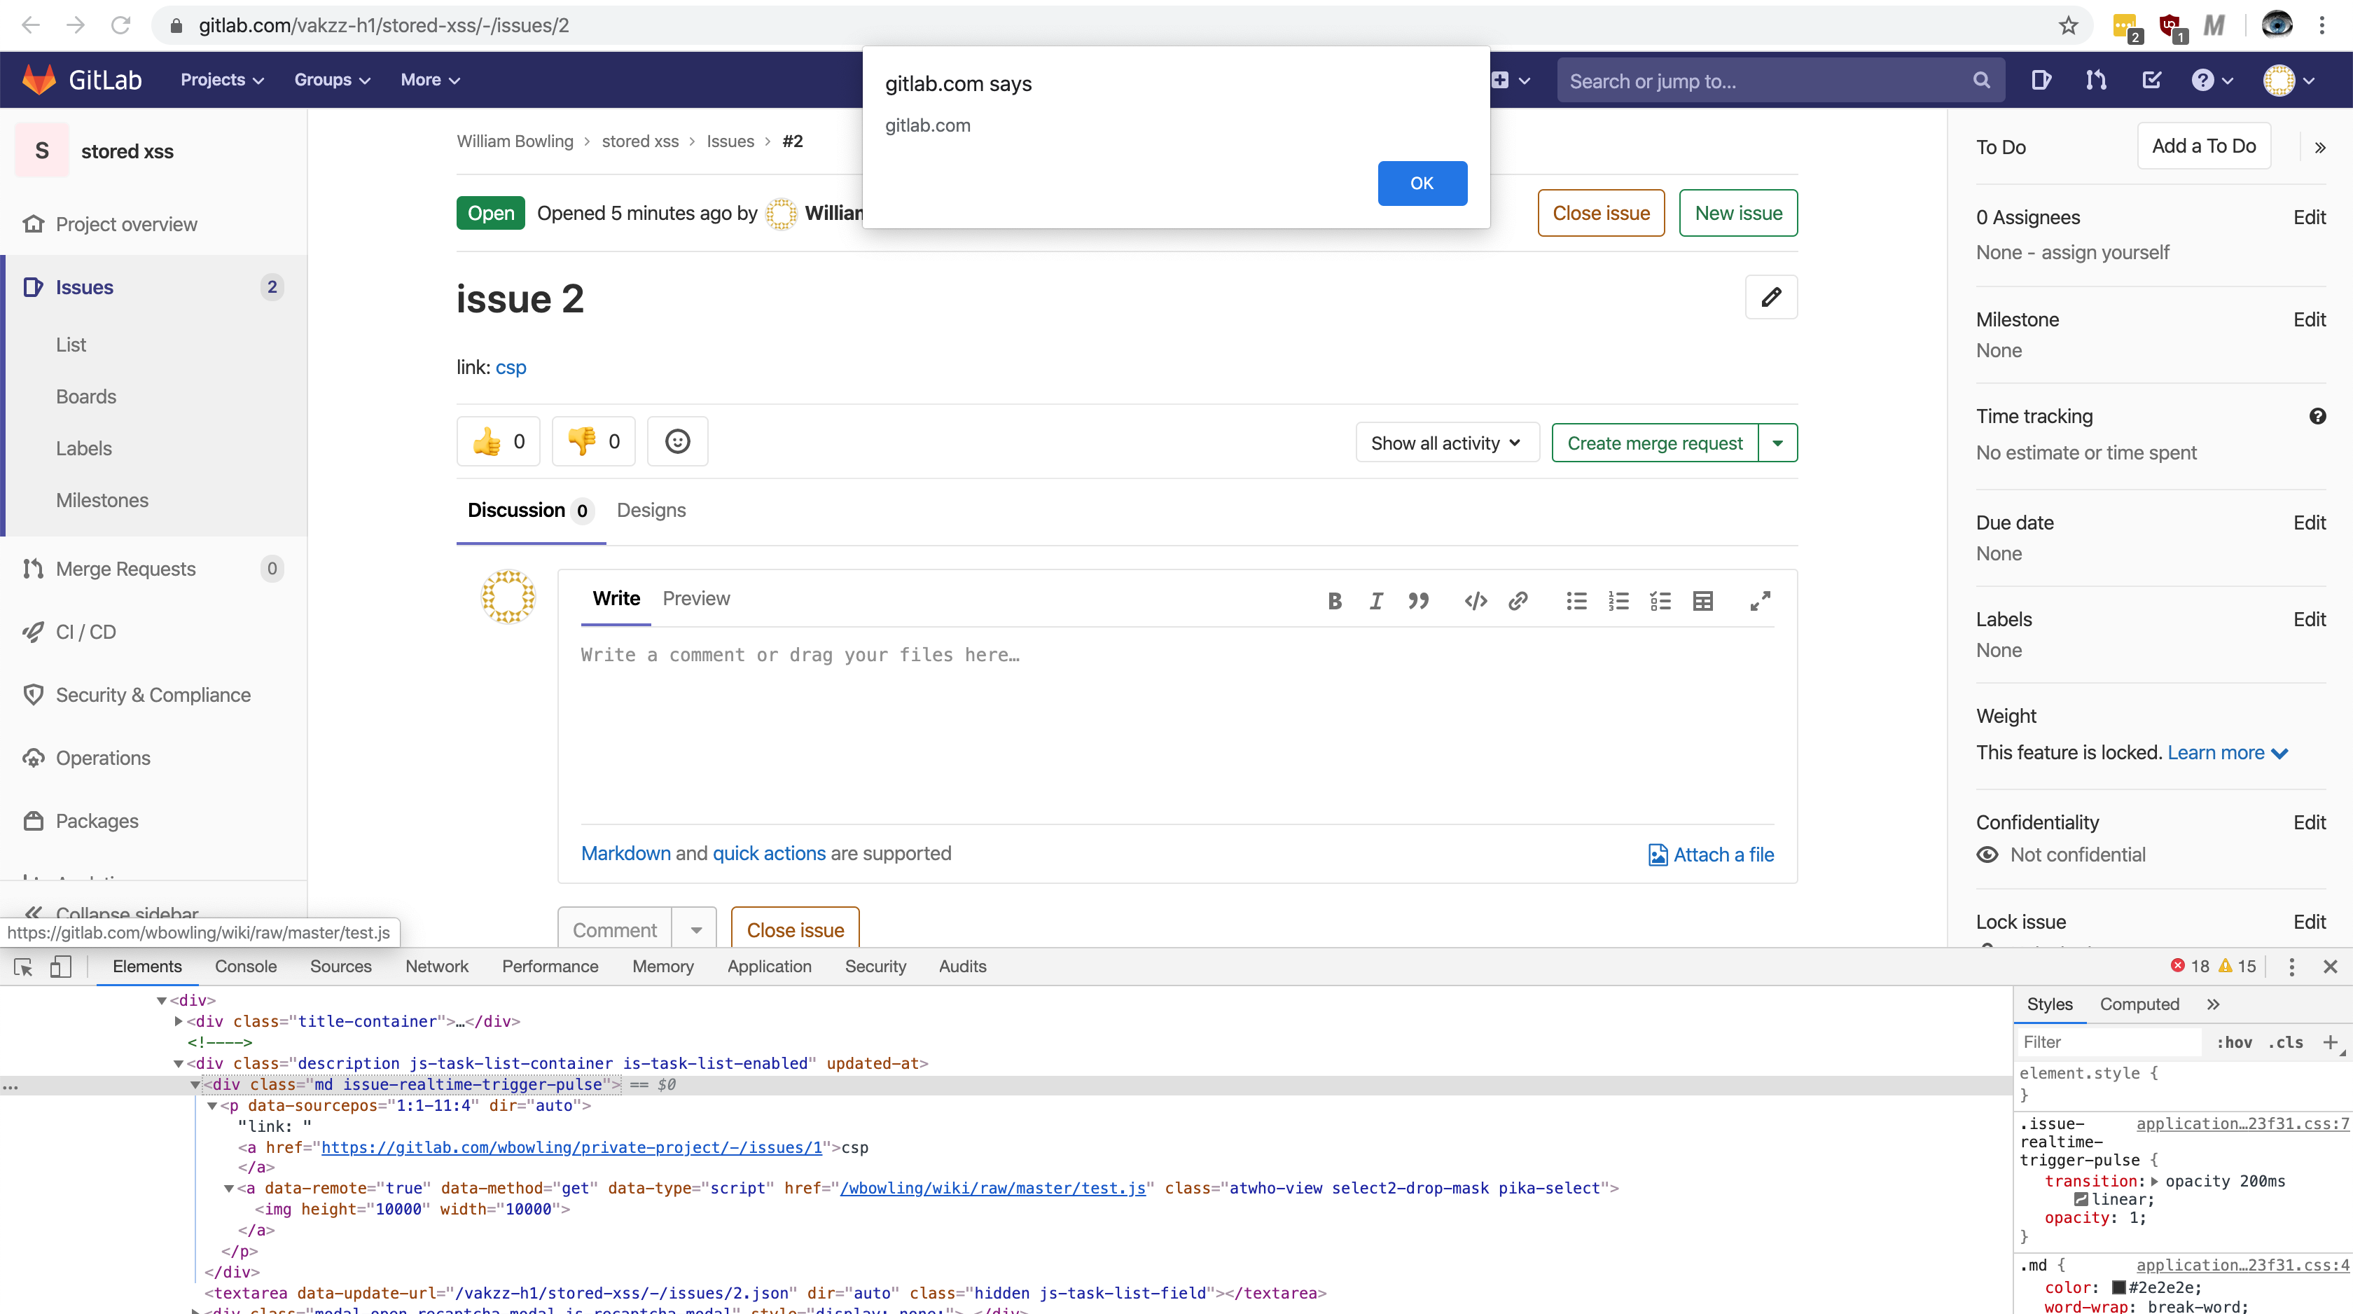The image size is (2353, 1314).
Task: Click the italic text icon
Action: point(1375,600)
